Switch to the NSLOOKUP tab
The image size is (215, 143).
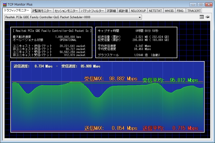coord(138,11)
